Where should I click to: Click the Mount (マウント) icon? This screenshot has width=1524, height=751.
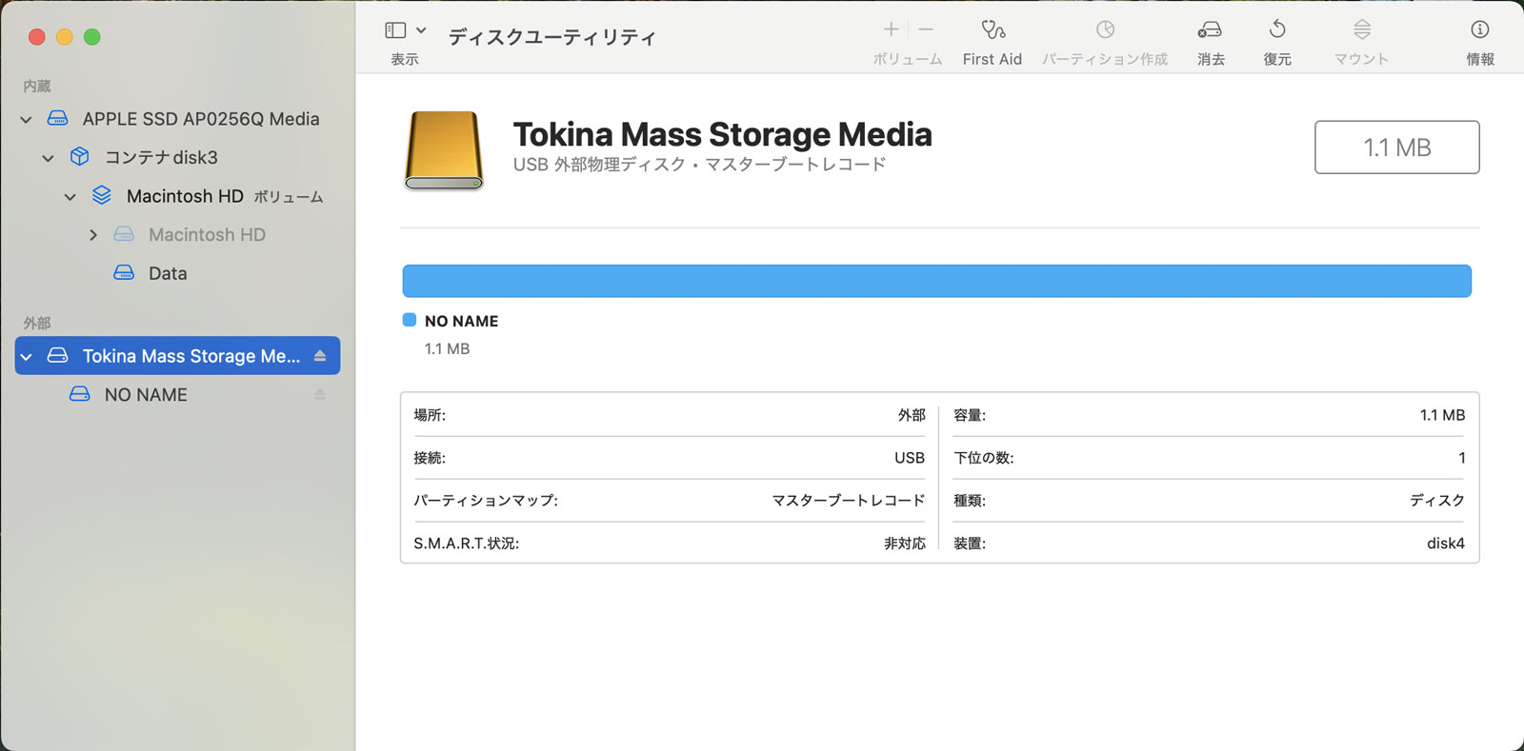coord(1362,30)
